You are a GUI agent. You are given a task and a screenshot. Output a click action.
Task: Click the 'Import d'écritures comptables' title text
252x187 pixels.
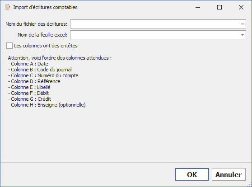point(45,7)
